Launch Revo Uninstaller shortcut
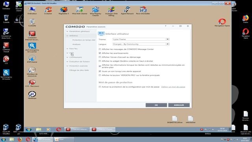The image size is (252, 142). 143,11
